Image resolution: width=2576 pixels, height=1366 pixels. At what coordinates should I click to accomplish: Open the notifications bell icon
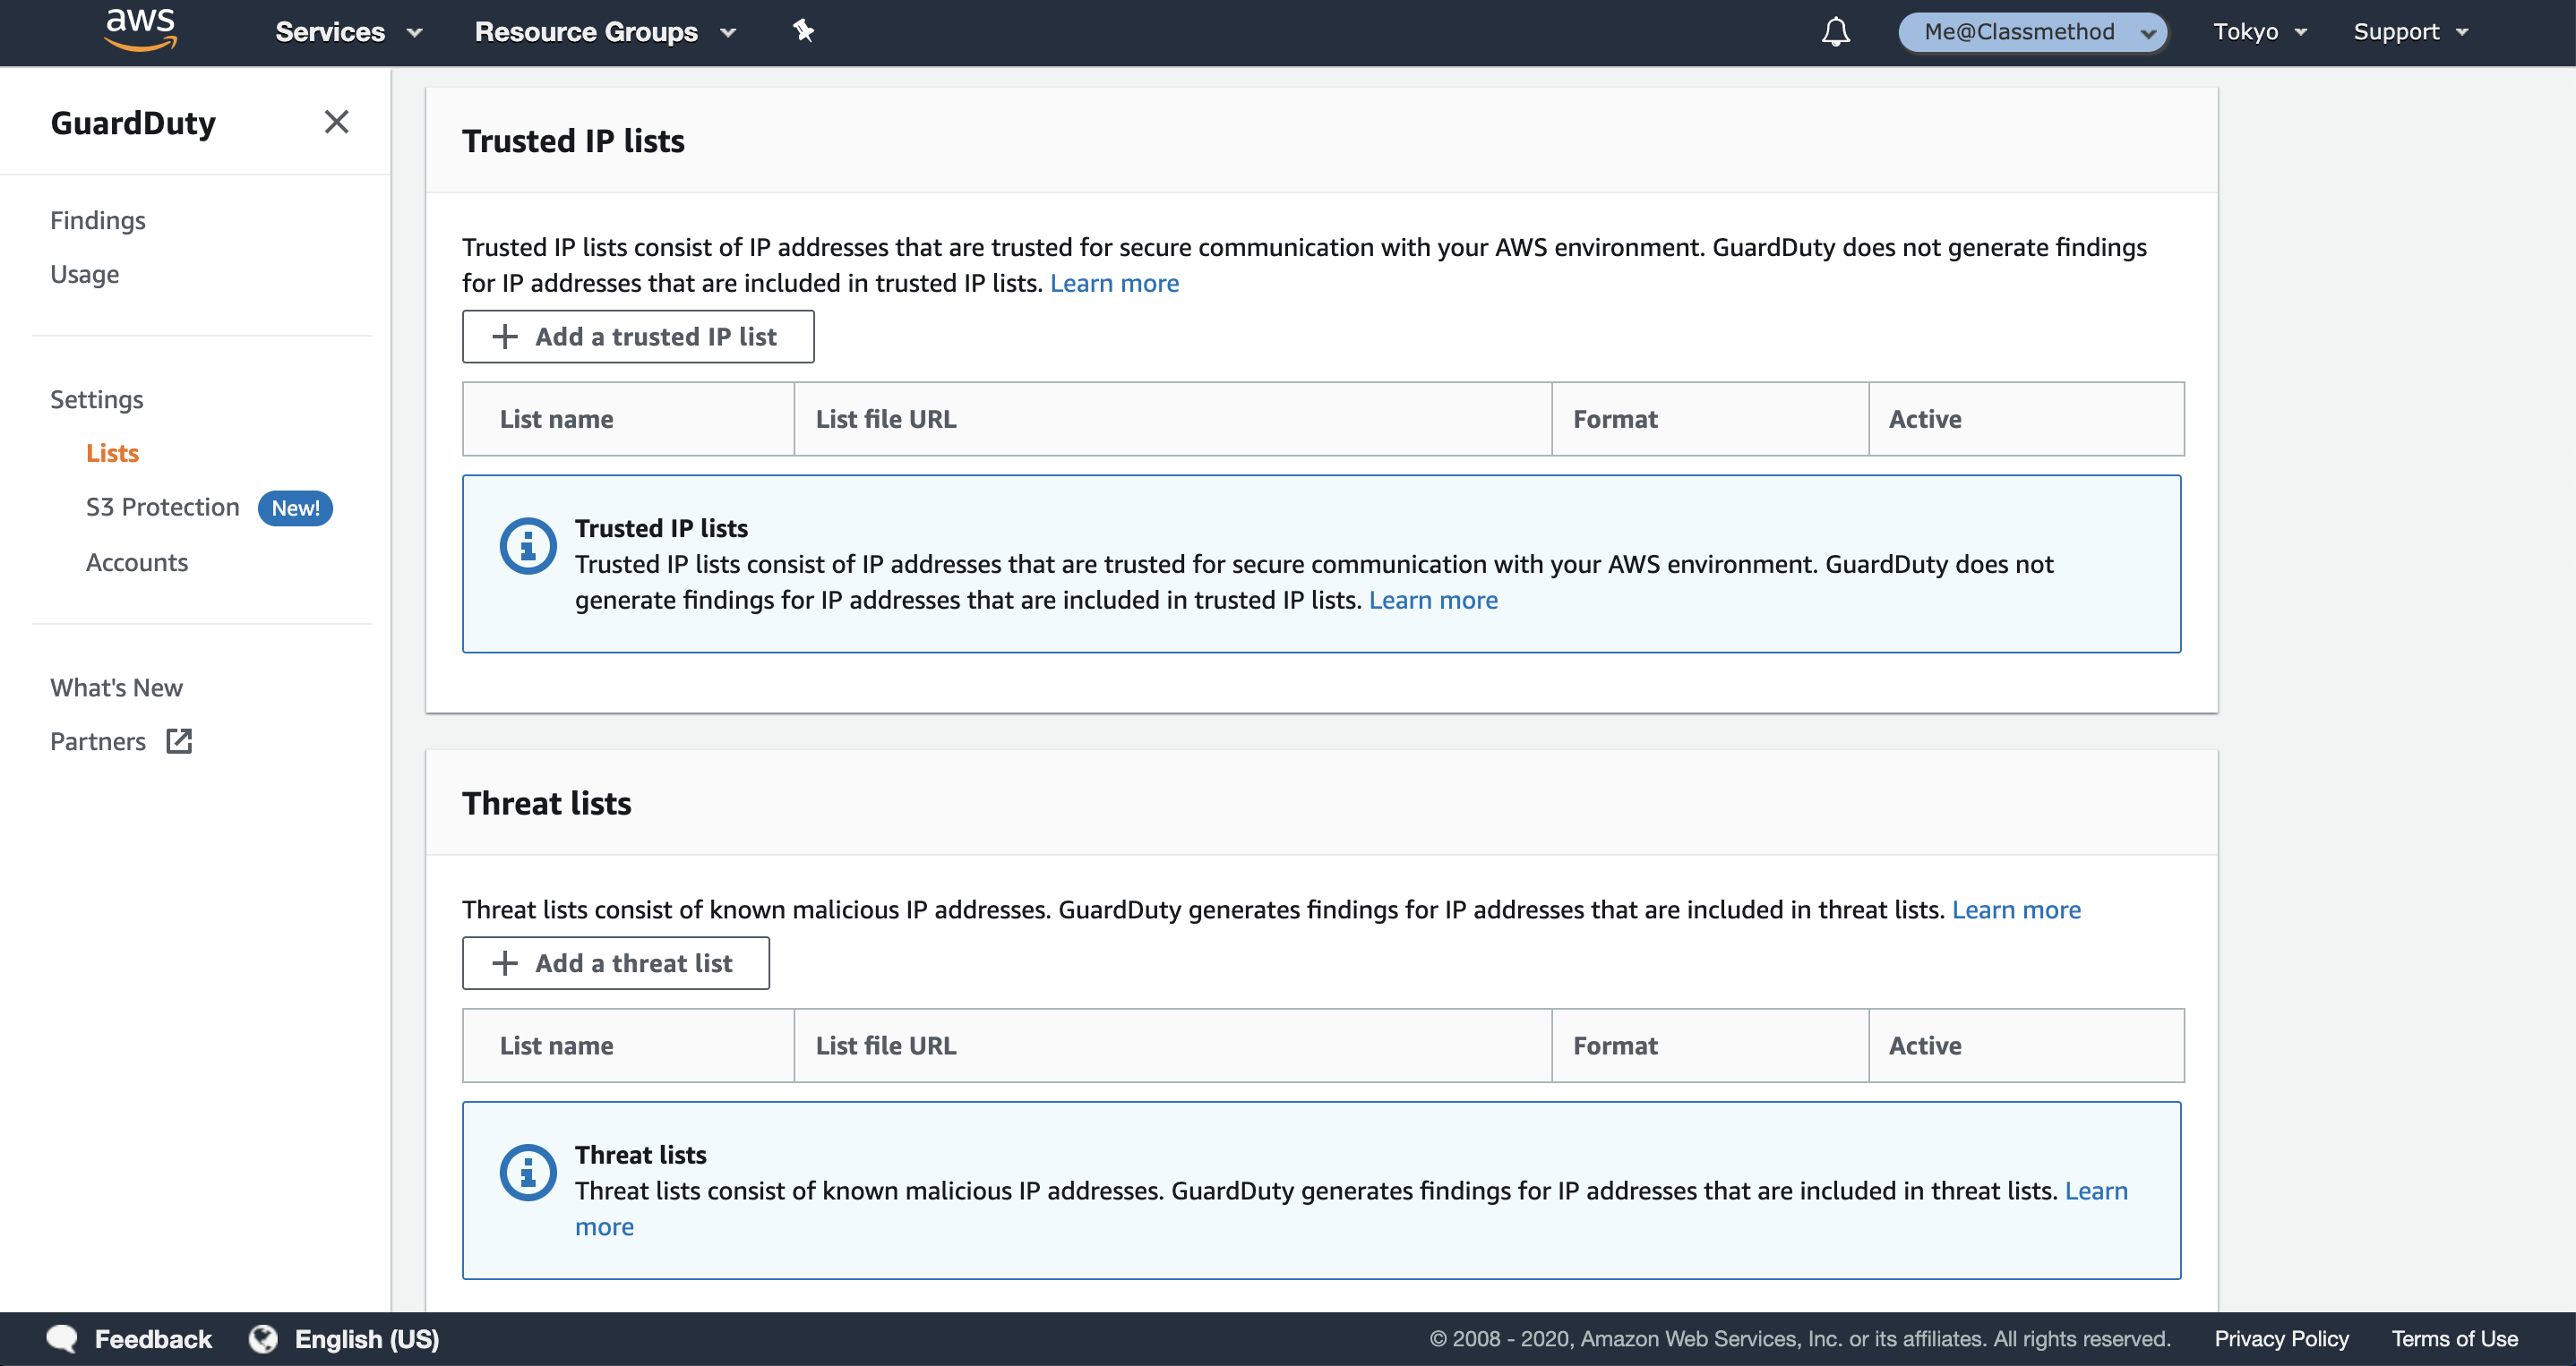coord(1835,32)
